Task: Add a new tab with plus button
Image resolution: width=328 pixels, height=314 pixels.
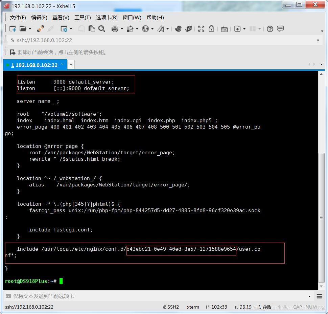Action: (71, 64)
